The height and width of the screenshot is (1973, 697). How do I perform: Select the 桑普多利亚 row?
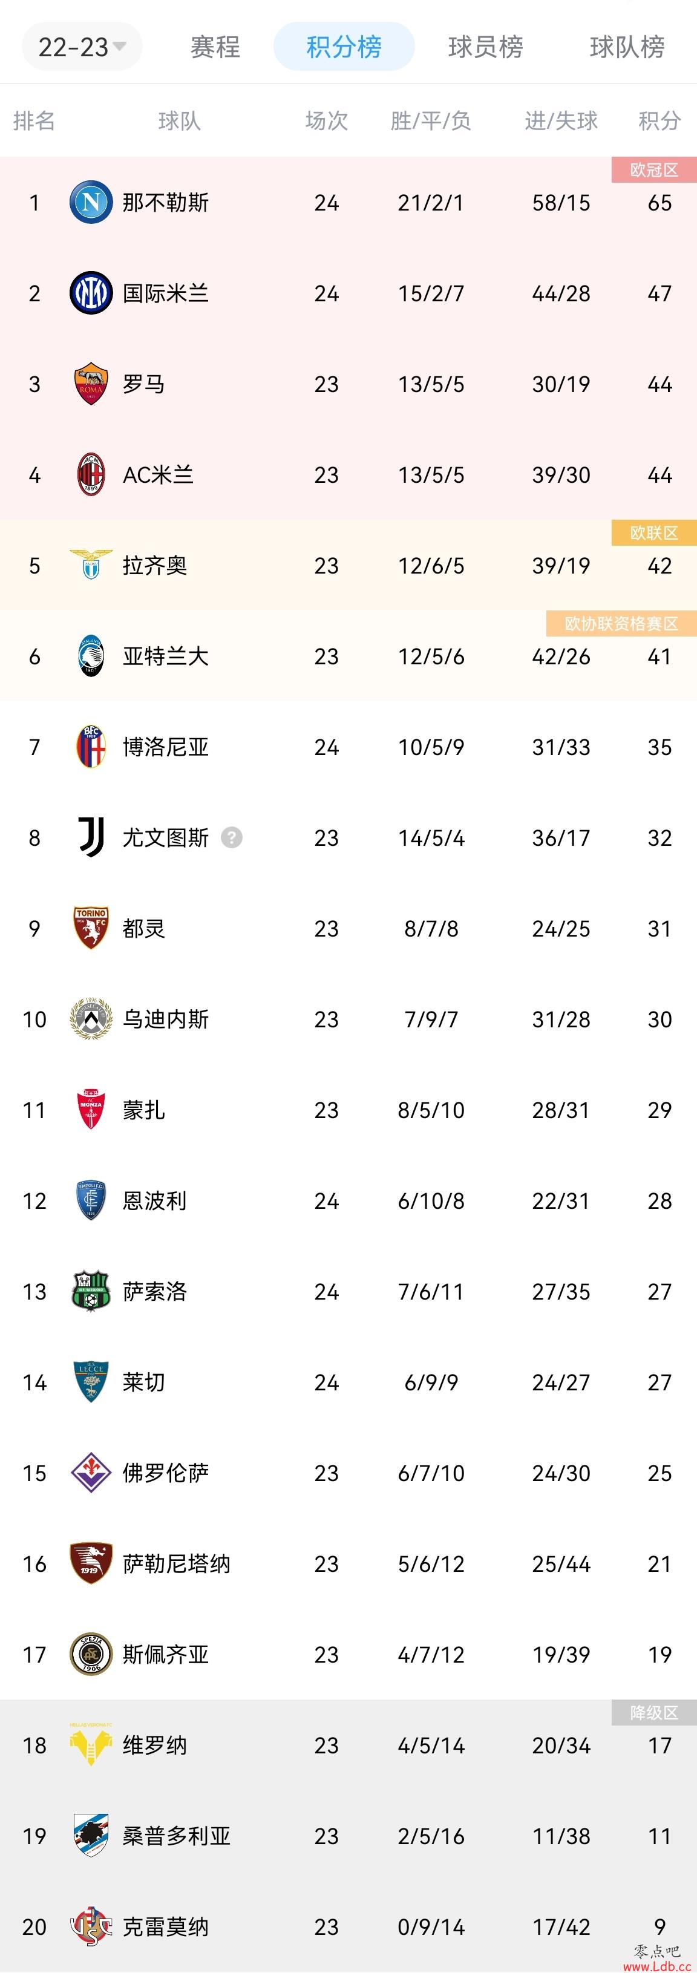coord(348,1836)
